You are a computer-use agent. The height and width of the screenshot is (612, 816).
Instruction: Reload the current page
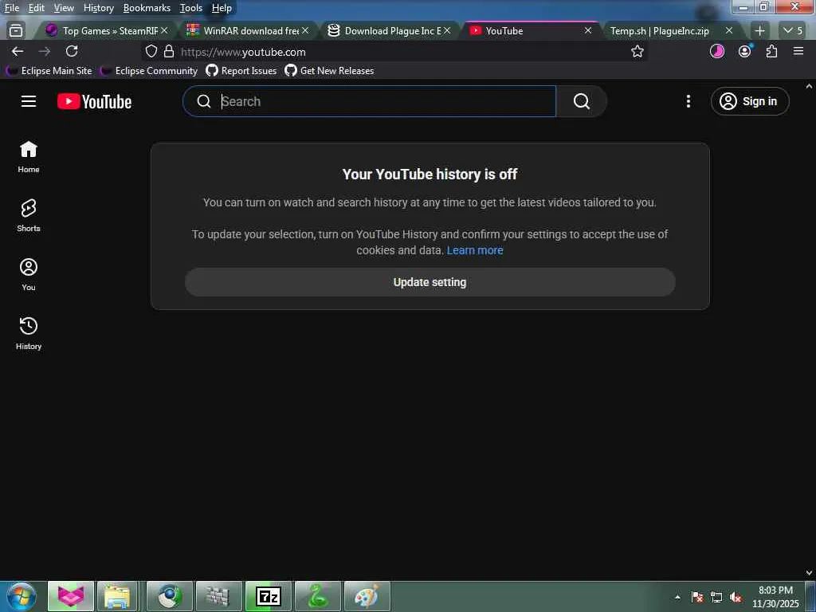coord(72,51)
